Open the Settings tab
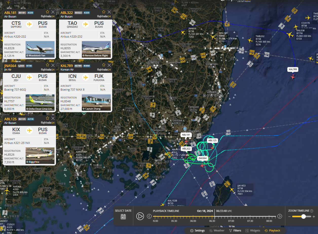The width and height of the screenshot is (318, 234). coord(197,230)
